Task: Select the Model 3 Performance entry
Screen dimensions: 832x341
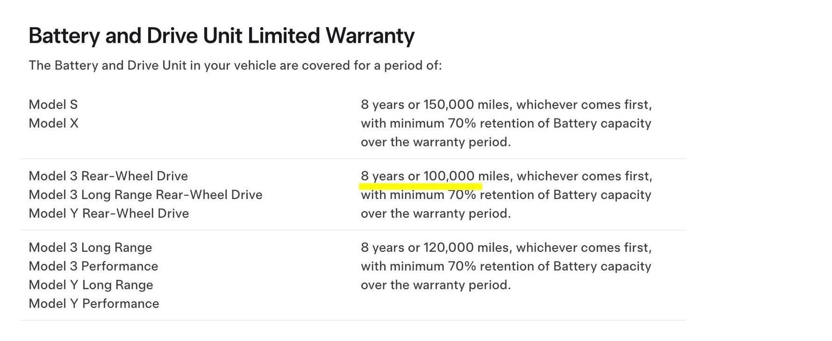Action: point(93,266)
